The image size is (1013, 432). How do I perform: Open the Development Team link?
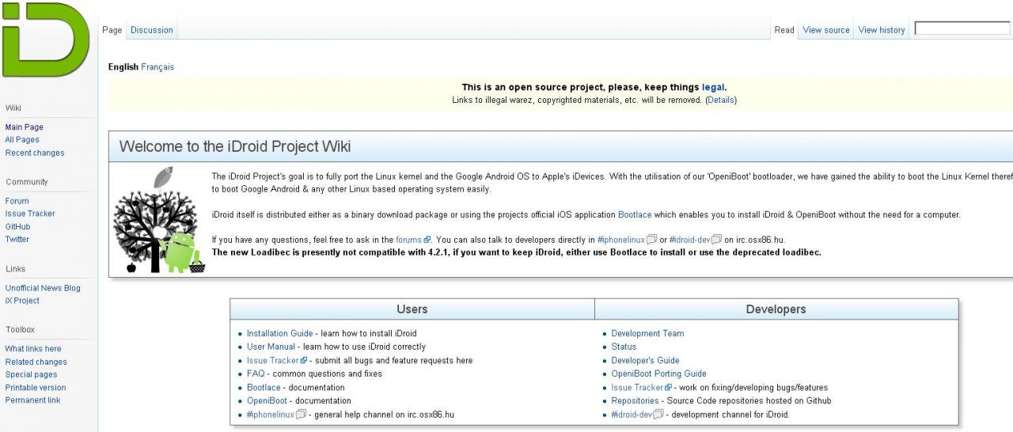[647, 334]
